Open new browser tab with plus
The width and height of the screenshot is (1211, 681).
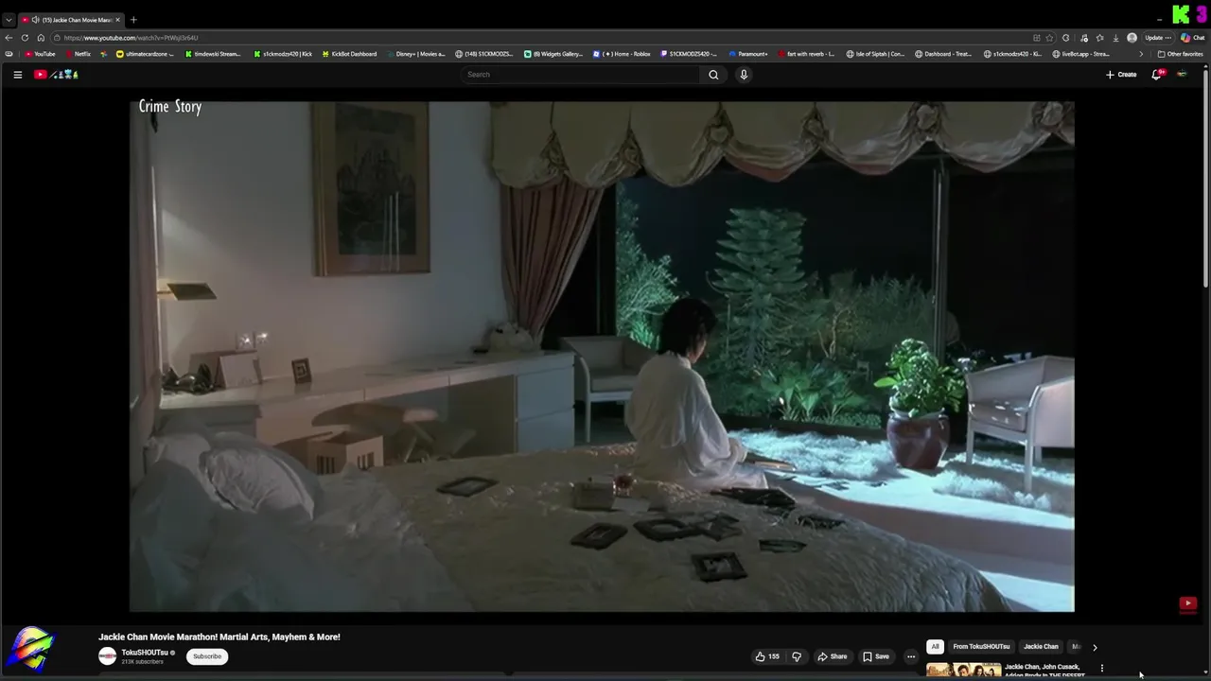[x=133, y=20]
